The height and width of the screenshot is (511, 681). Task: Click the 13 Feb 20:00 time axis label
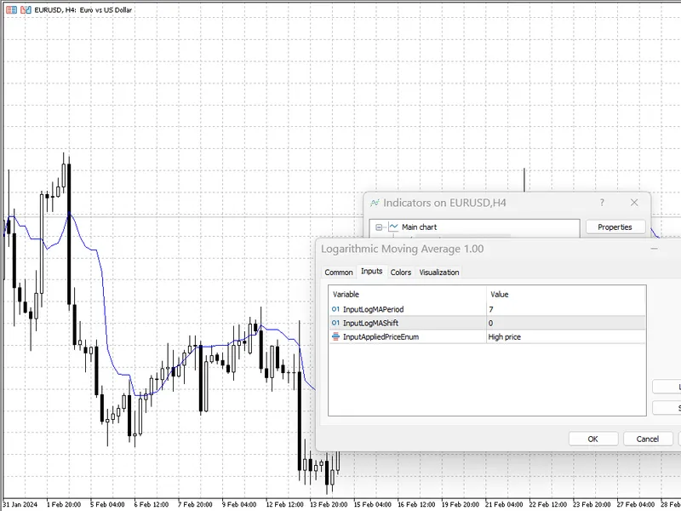pyautogui.click(x=329, y=504)
